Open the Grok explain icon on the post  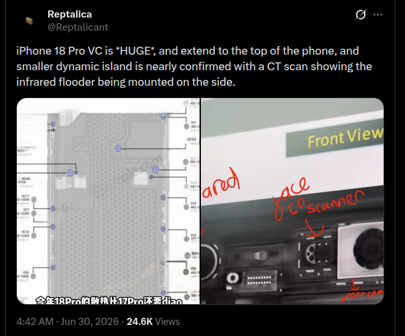point(361,14)
